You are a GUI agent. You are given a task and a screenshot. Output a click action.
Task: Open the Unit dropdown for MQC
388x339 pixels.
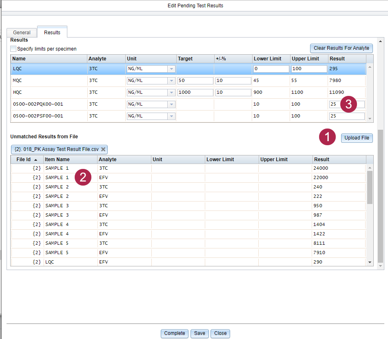pos(171,81)
